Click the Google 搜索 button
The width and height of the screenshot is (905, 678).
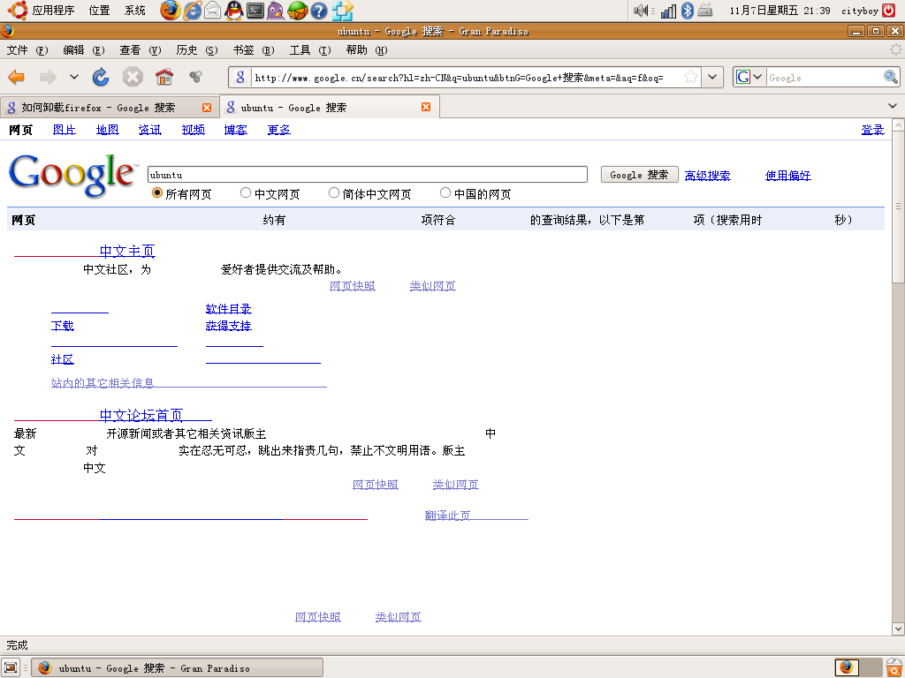(639, 174)
